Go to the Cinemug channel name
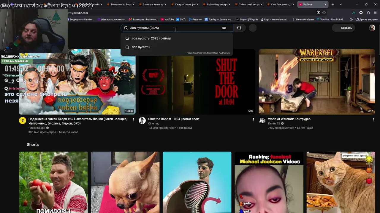Viewport: 380px width, 213px height. pyautogui.click(x=154, y=123)
